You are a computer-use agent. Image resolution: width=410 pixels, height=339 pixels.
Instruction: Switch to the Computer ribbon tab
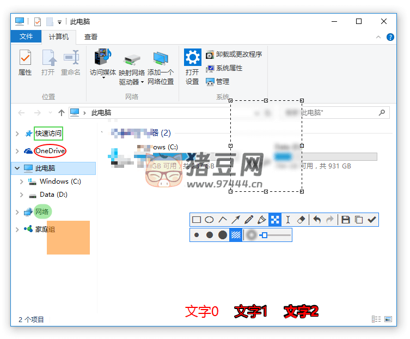59,37
